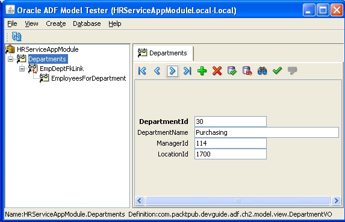345x222 pixels.
Task: Delete current row with red X
Action: click(217, 71)
